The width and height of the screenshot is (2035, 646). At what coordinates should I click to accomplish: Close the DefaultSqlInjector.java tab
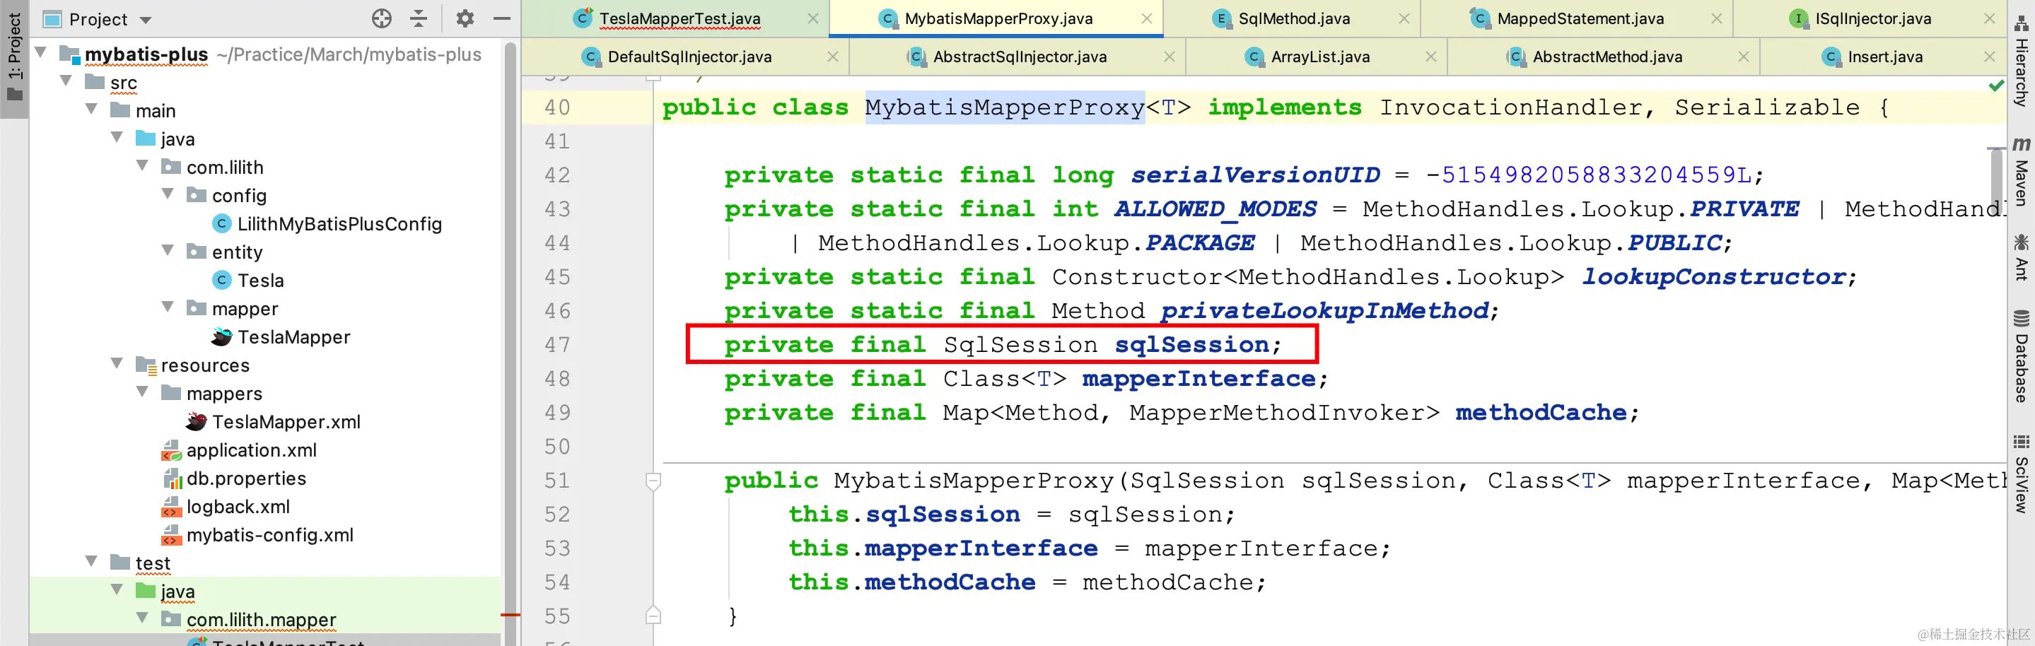(x=833, y=57)
